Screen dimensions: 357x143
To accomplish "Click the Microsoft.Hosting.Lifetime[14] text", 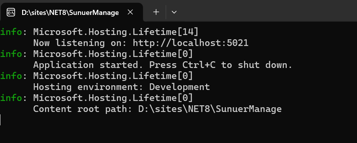I will tap(116, 32).
